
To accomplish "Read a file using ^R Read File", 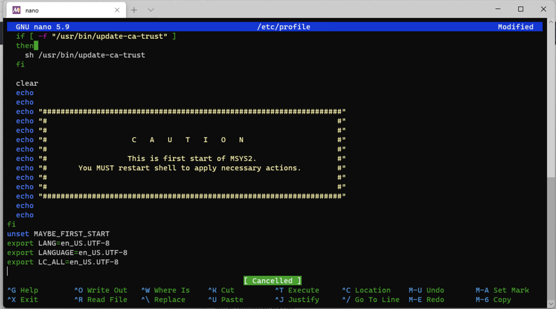I will click(100, 299).
